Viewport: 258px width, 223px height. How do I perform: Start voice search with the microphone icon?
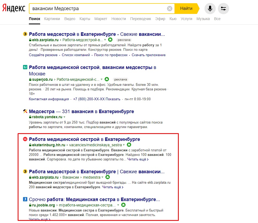click(x=210, y=8)
